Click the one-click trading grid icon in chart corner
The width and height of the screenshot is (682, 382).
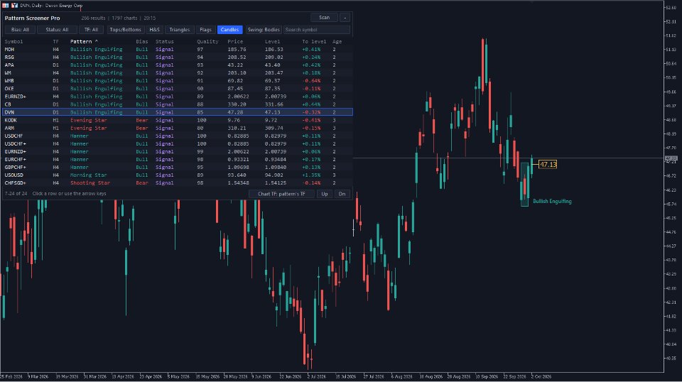[5, 5]
